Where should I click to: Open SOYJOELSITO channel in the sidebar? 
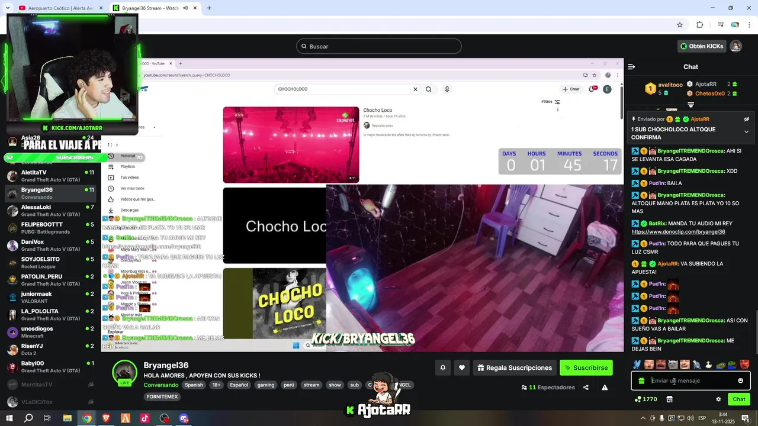click(50, 262)
